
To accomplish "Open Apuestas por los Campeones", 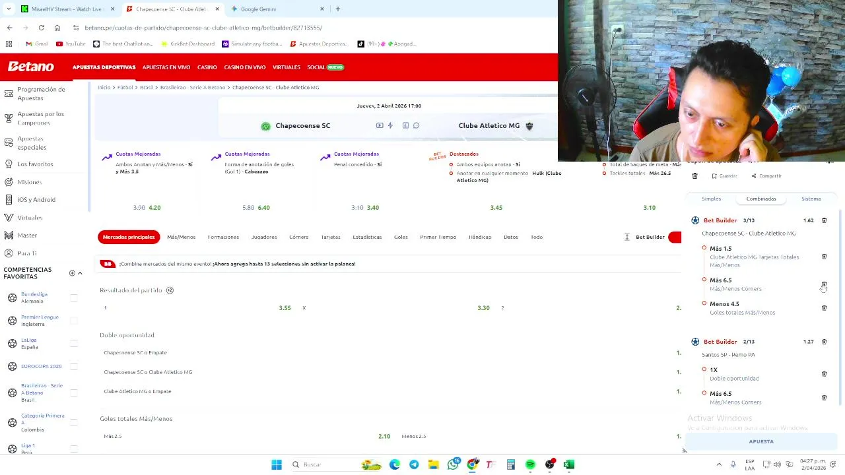I will click(41, 118).
